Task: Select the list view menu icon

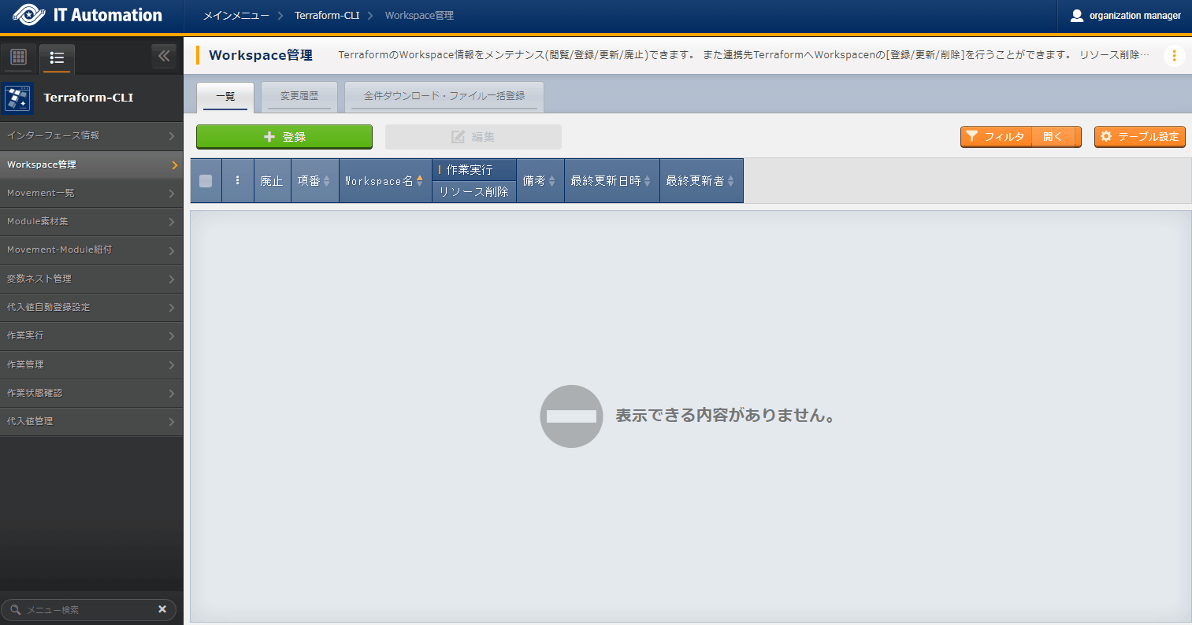Action: [x=57, y=57]
